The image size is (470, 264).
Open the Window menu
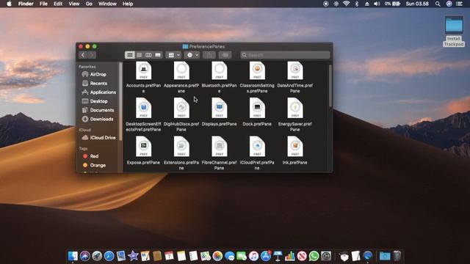(107, 4)
